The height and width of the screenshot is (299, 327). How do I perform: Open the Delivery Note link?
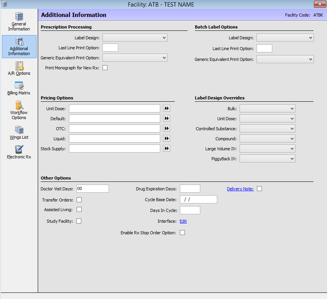(x=240, y=189)
